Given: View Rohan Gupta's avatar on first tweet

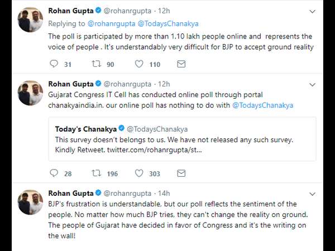Looking at the screenshot, I should (x=30, y=20).
